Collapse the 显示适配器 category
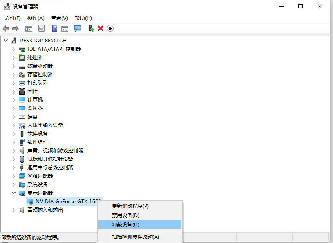The image size is (333, 243). 14,193
